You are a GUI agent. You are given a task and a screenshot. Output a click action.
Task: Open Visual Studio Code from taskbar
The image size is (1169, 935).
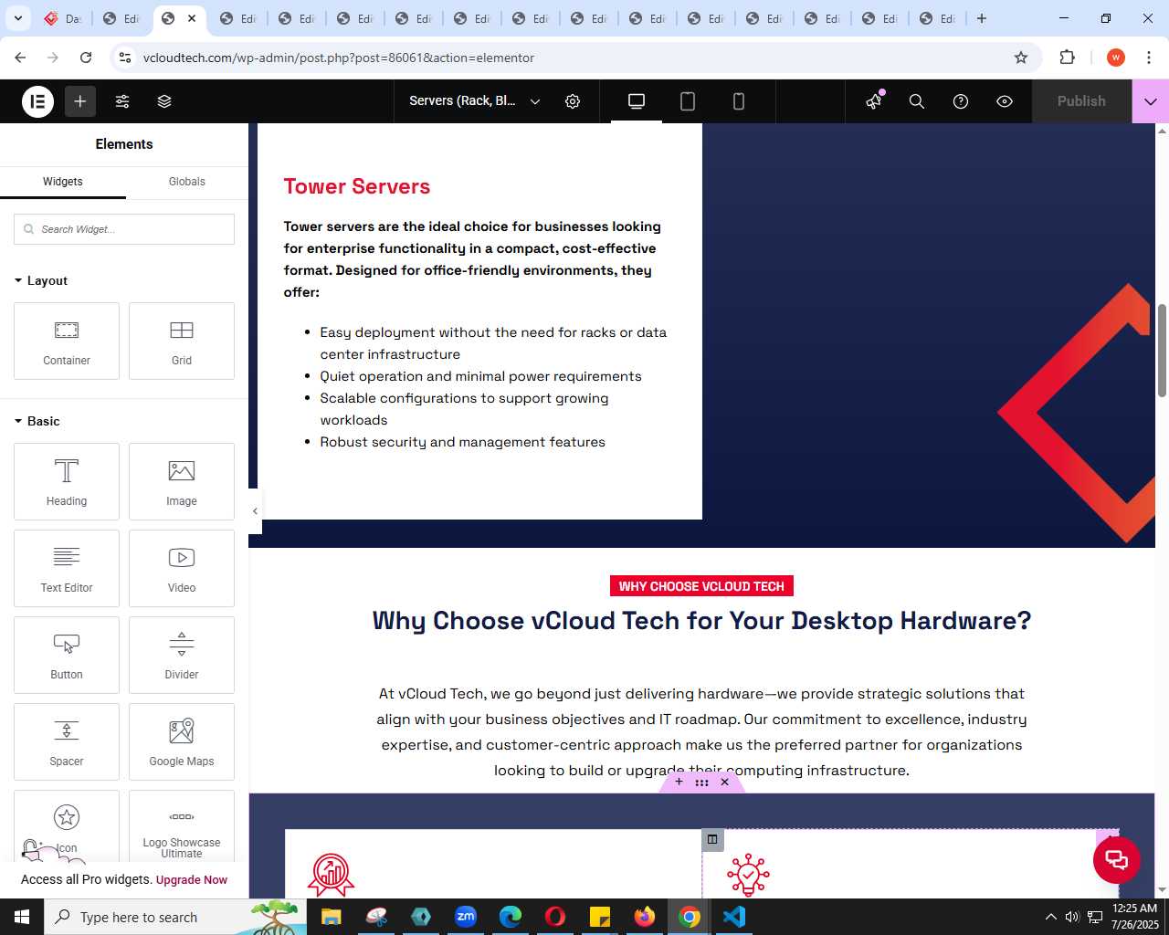click(x=734, y=917)
